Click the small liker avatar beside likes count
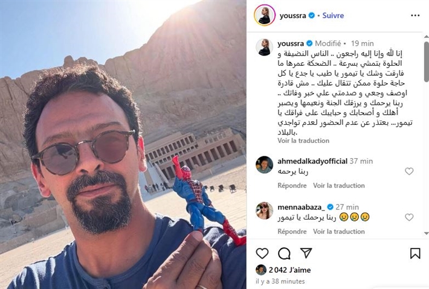The height and width of the screenshot is (289, 429). coord(261,270)
